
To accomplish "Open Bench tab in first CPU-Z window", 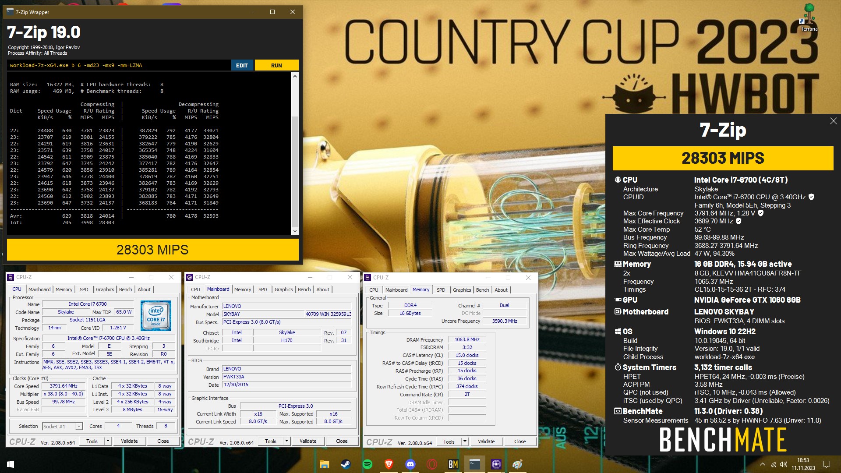I will pos(126,289).
